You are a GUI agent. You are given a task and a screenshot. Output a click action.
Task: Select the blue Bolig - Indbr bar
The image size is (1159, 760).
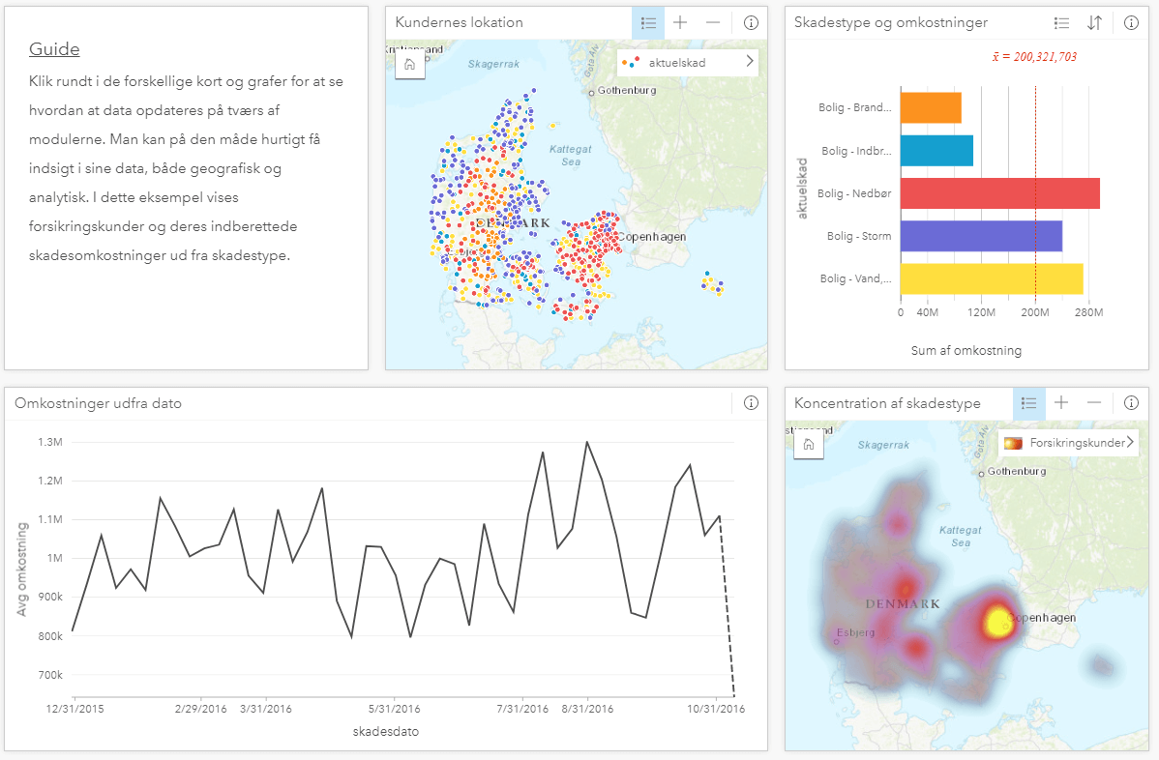[936, 151]
